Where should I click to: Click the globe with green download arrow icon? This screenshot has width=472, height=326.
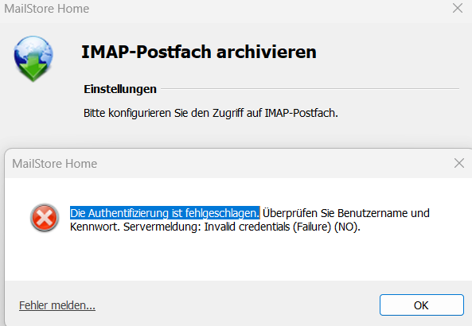33,58
